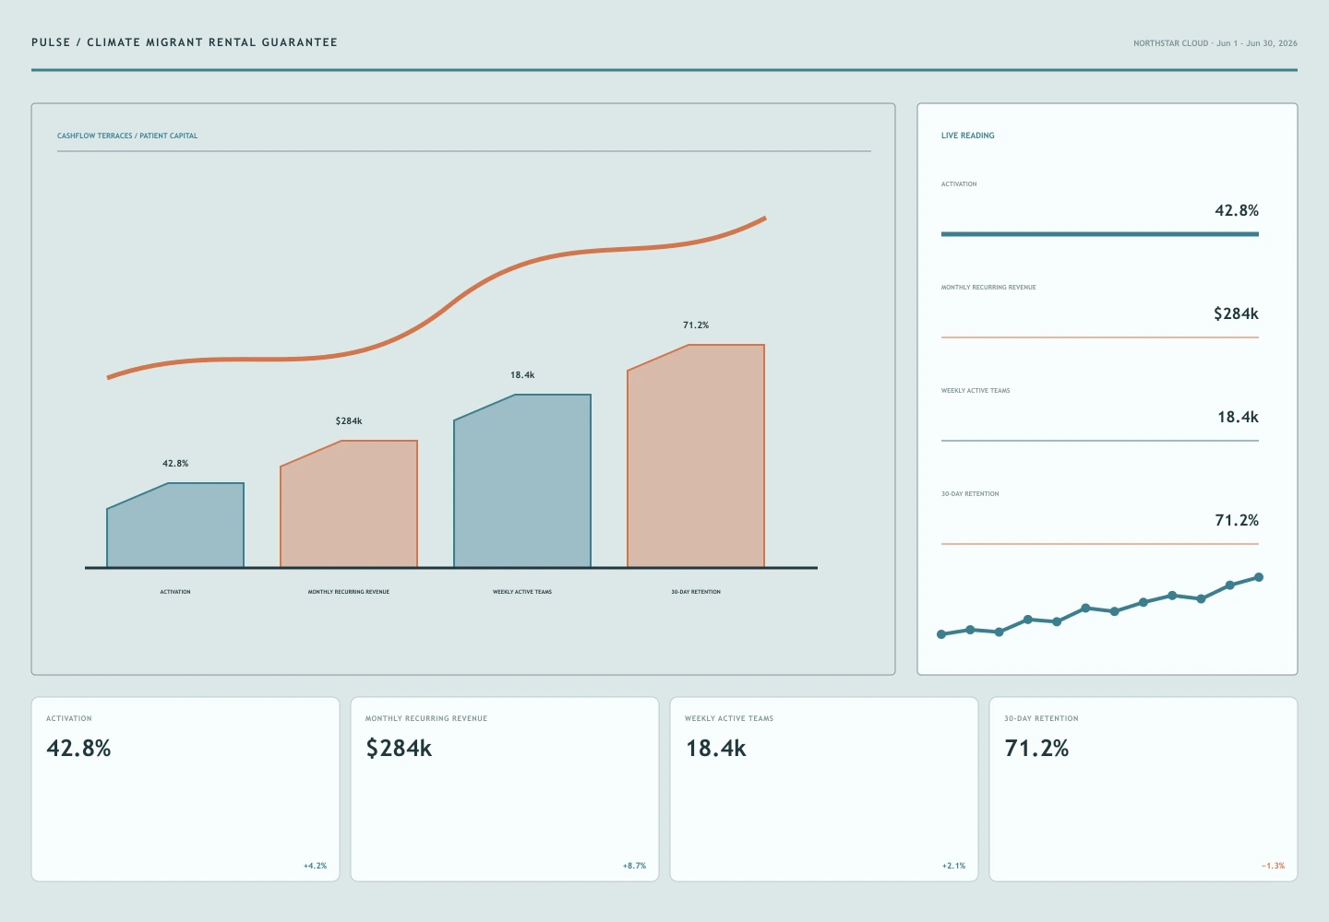The height and width of the screenshot is (922, 1329).
Task: Click the first point of sparkline
Action: tap(941, 634)
